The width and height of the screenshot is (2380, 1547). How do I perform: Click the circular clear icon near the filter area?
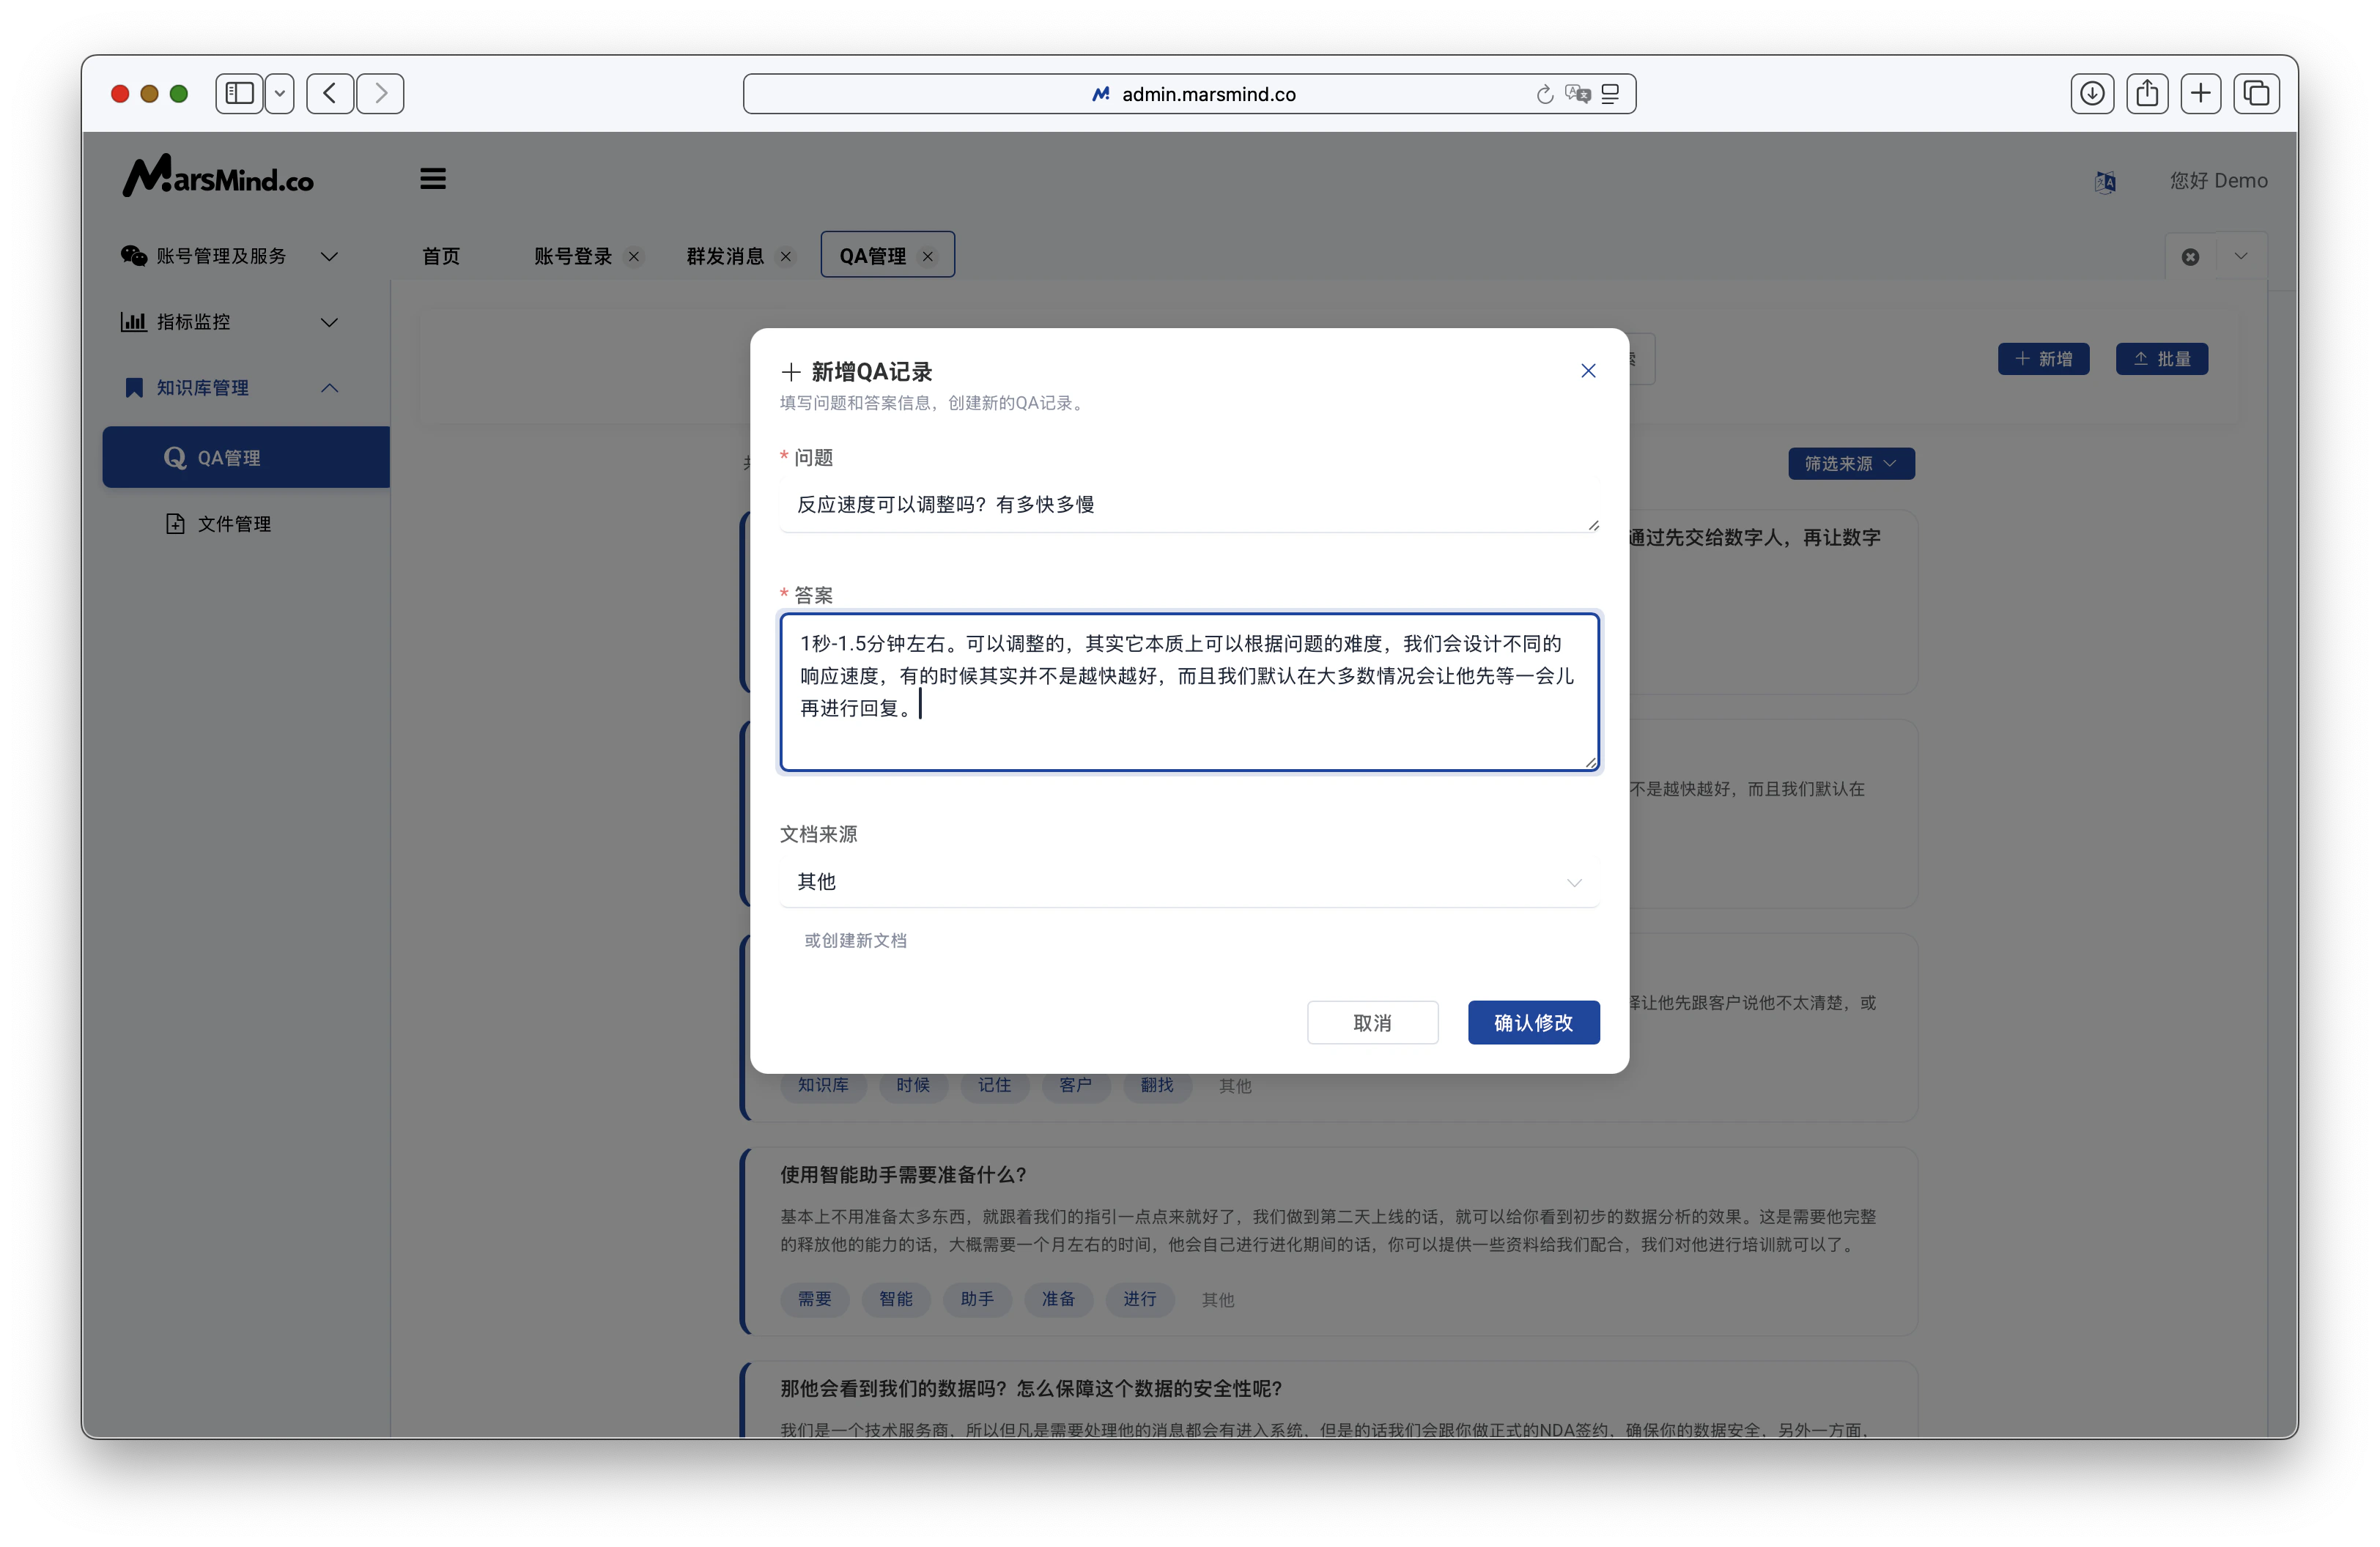coord(2190,256)
